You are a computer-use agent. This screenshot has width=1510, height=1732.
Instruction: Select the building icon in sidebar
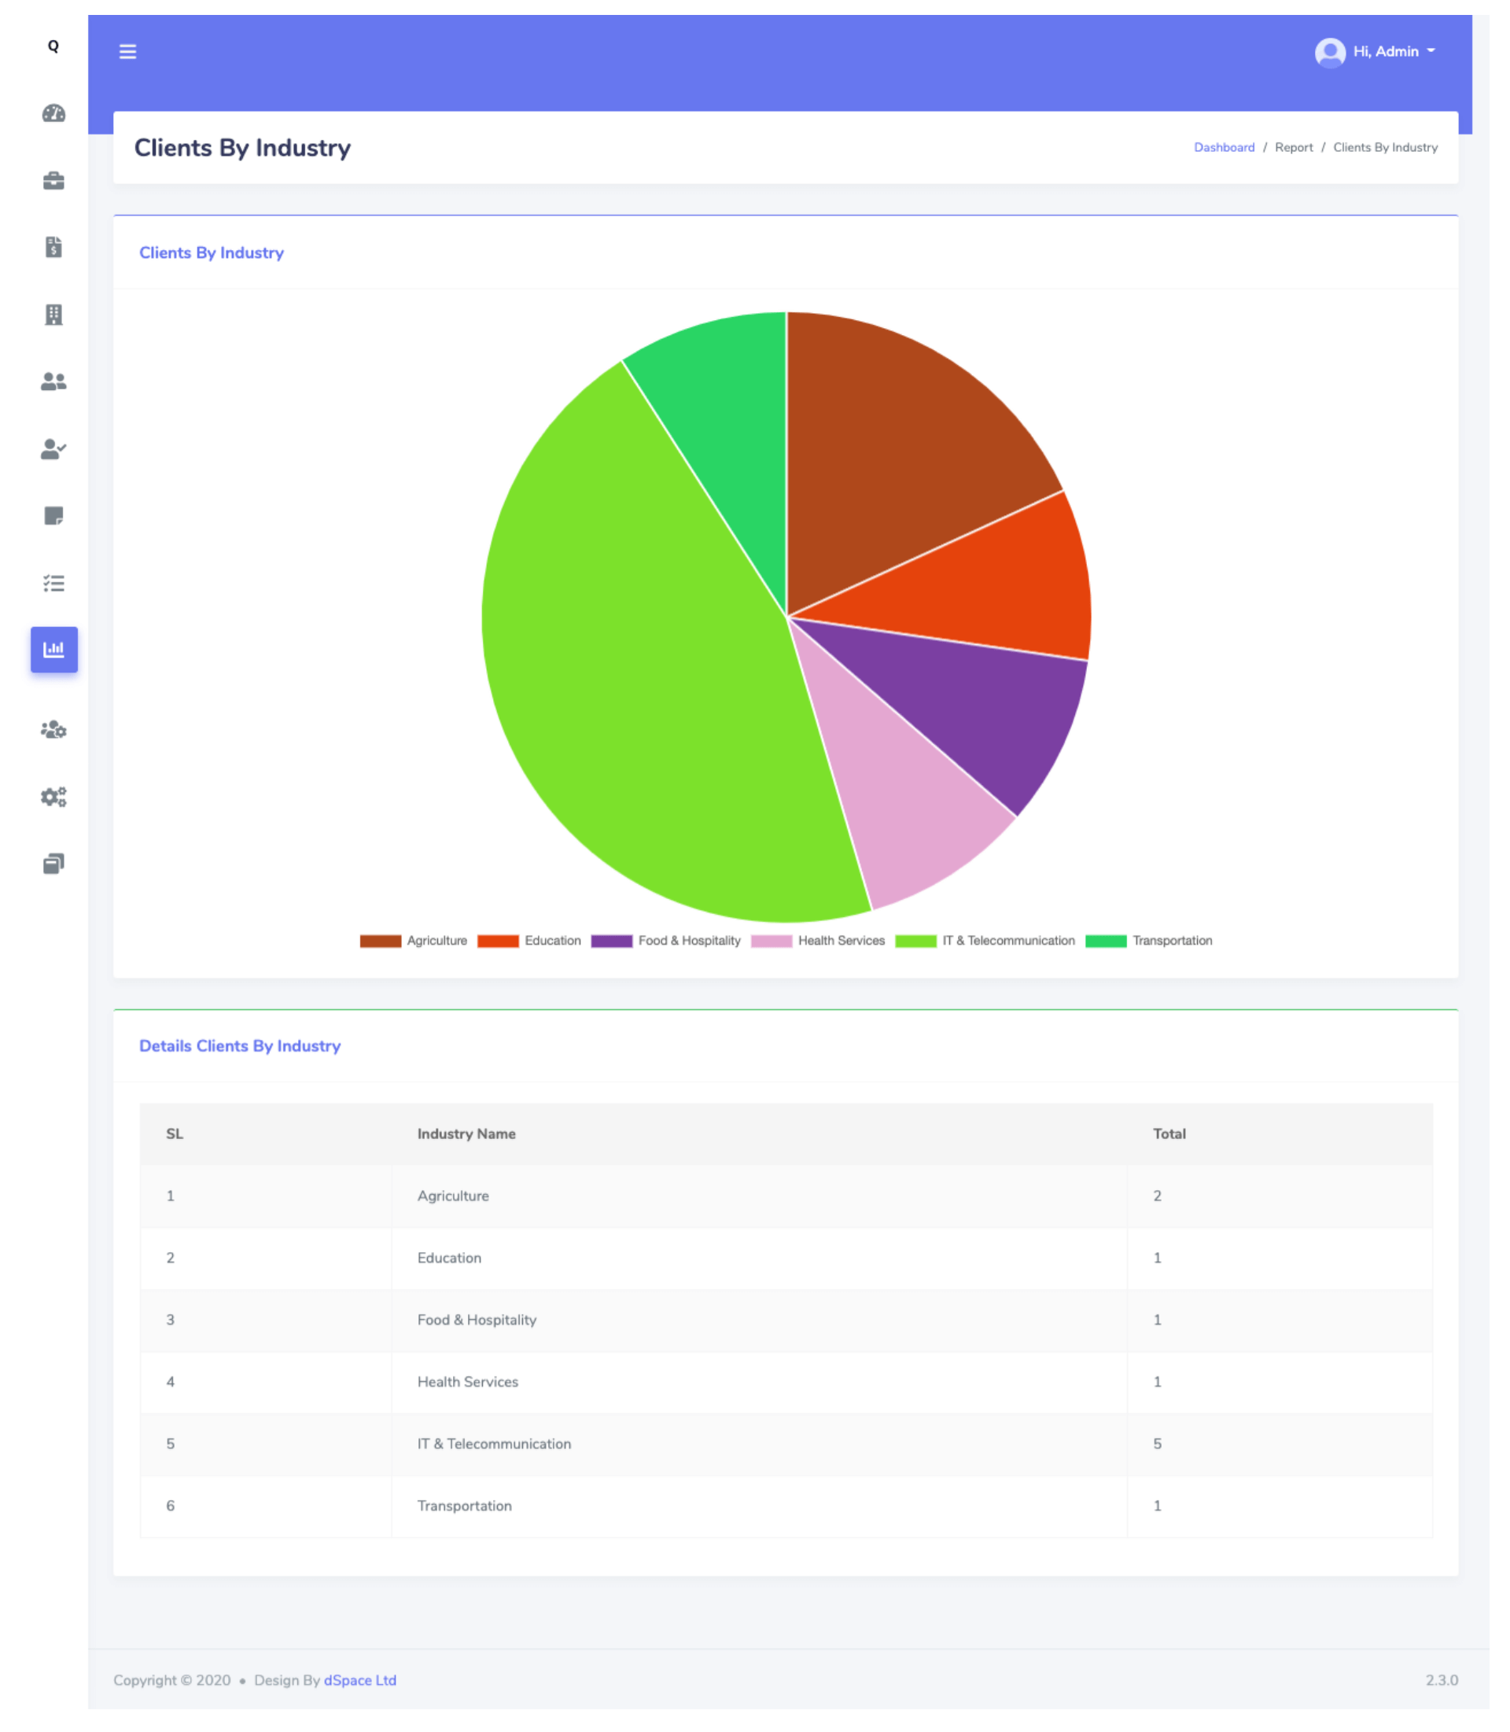[x=54, y=315]
